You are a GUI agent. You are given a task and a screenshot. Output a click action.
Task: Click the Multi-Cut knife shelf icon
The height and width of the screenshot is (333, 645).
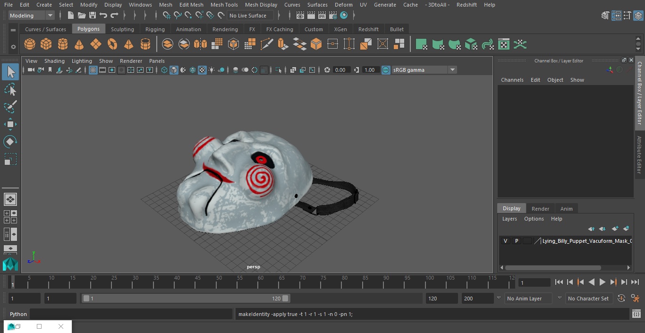[x=267, y=44]
